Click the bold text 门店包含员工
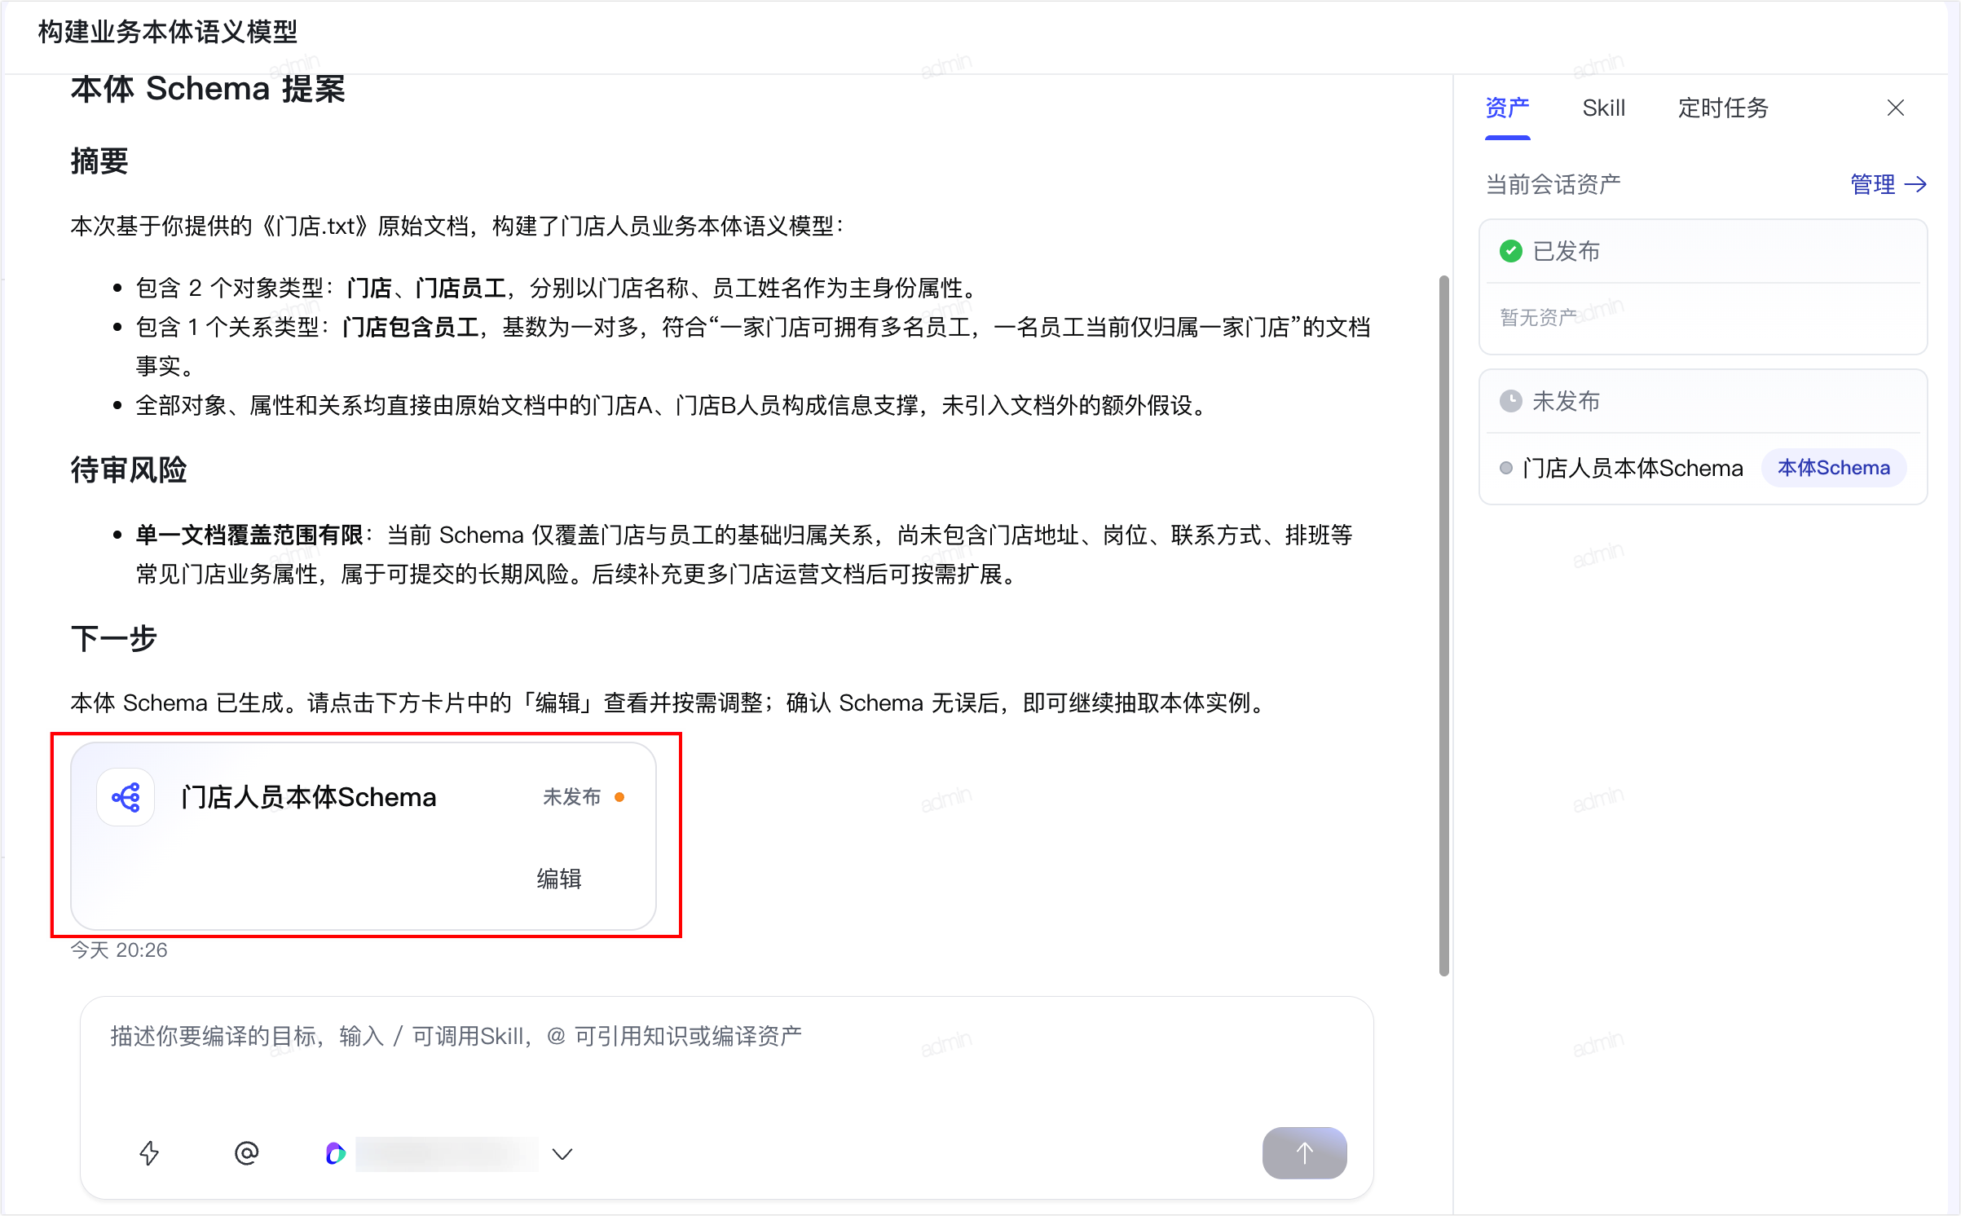The width and height of the screenshot is (1961, 1216). point(411,328)
